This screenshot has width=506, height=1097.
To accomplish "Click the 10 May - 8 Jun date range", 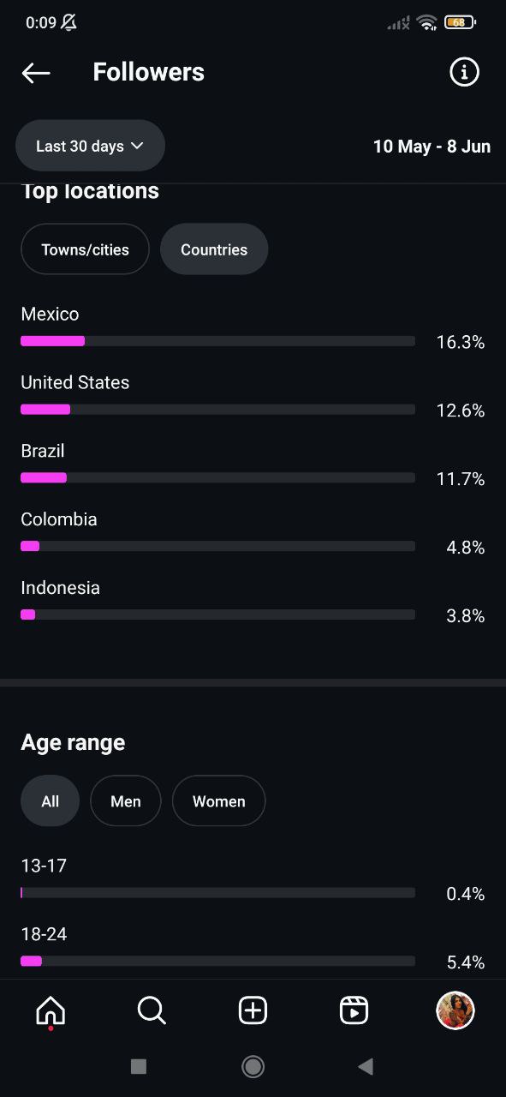I will pyautogui.click(x=432, y=147).
